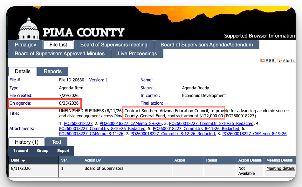302x187 pixels.
Task: Open the RSS feed button
Action: (268, 60)
